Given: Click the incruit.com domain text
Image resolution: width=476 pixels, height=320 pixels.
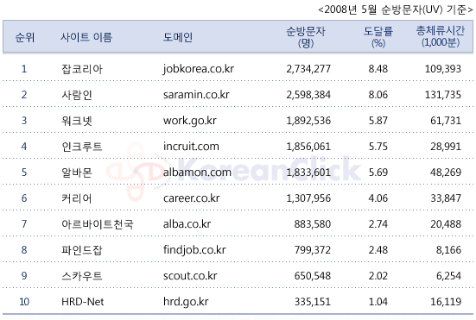Looking at the screenshot, I should coord(191,147).
